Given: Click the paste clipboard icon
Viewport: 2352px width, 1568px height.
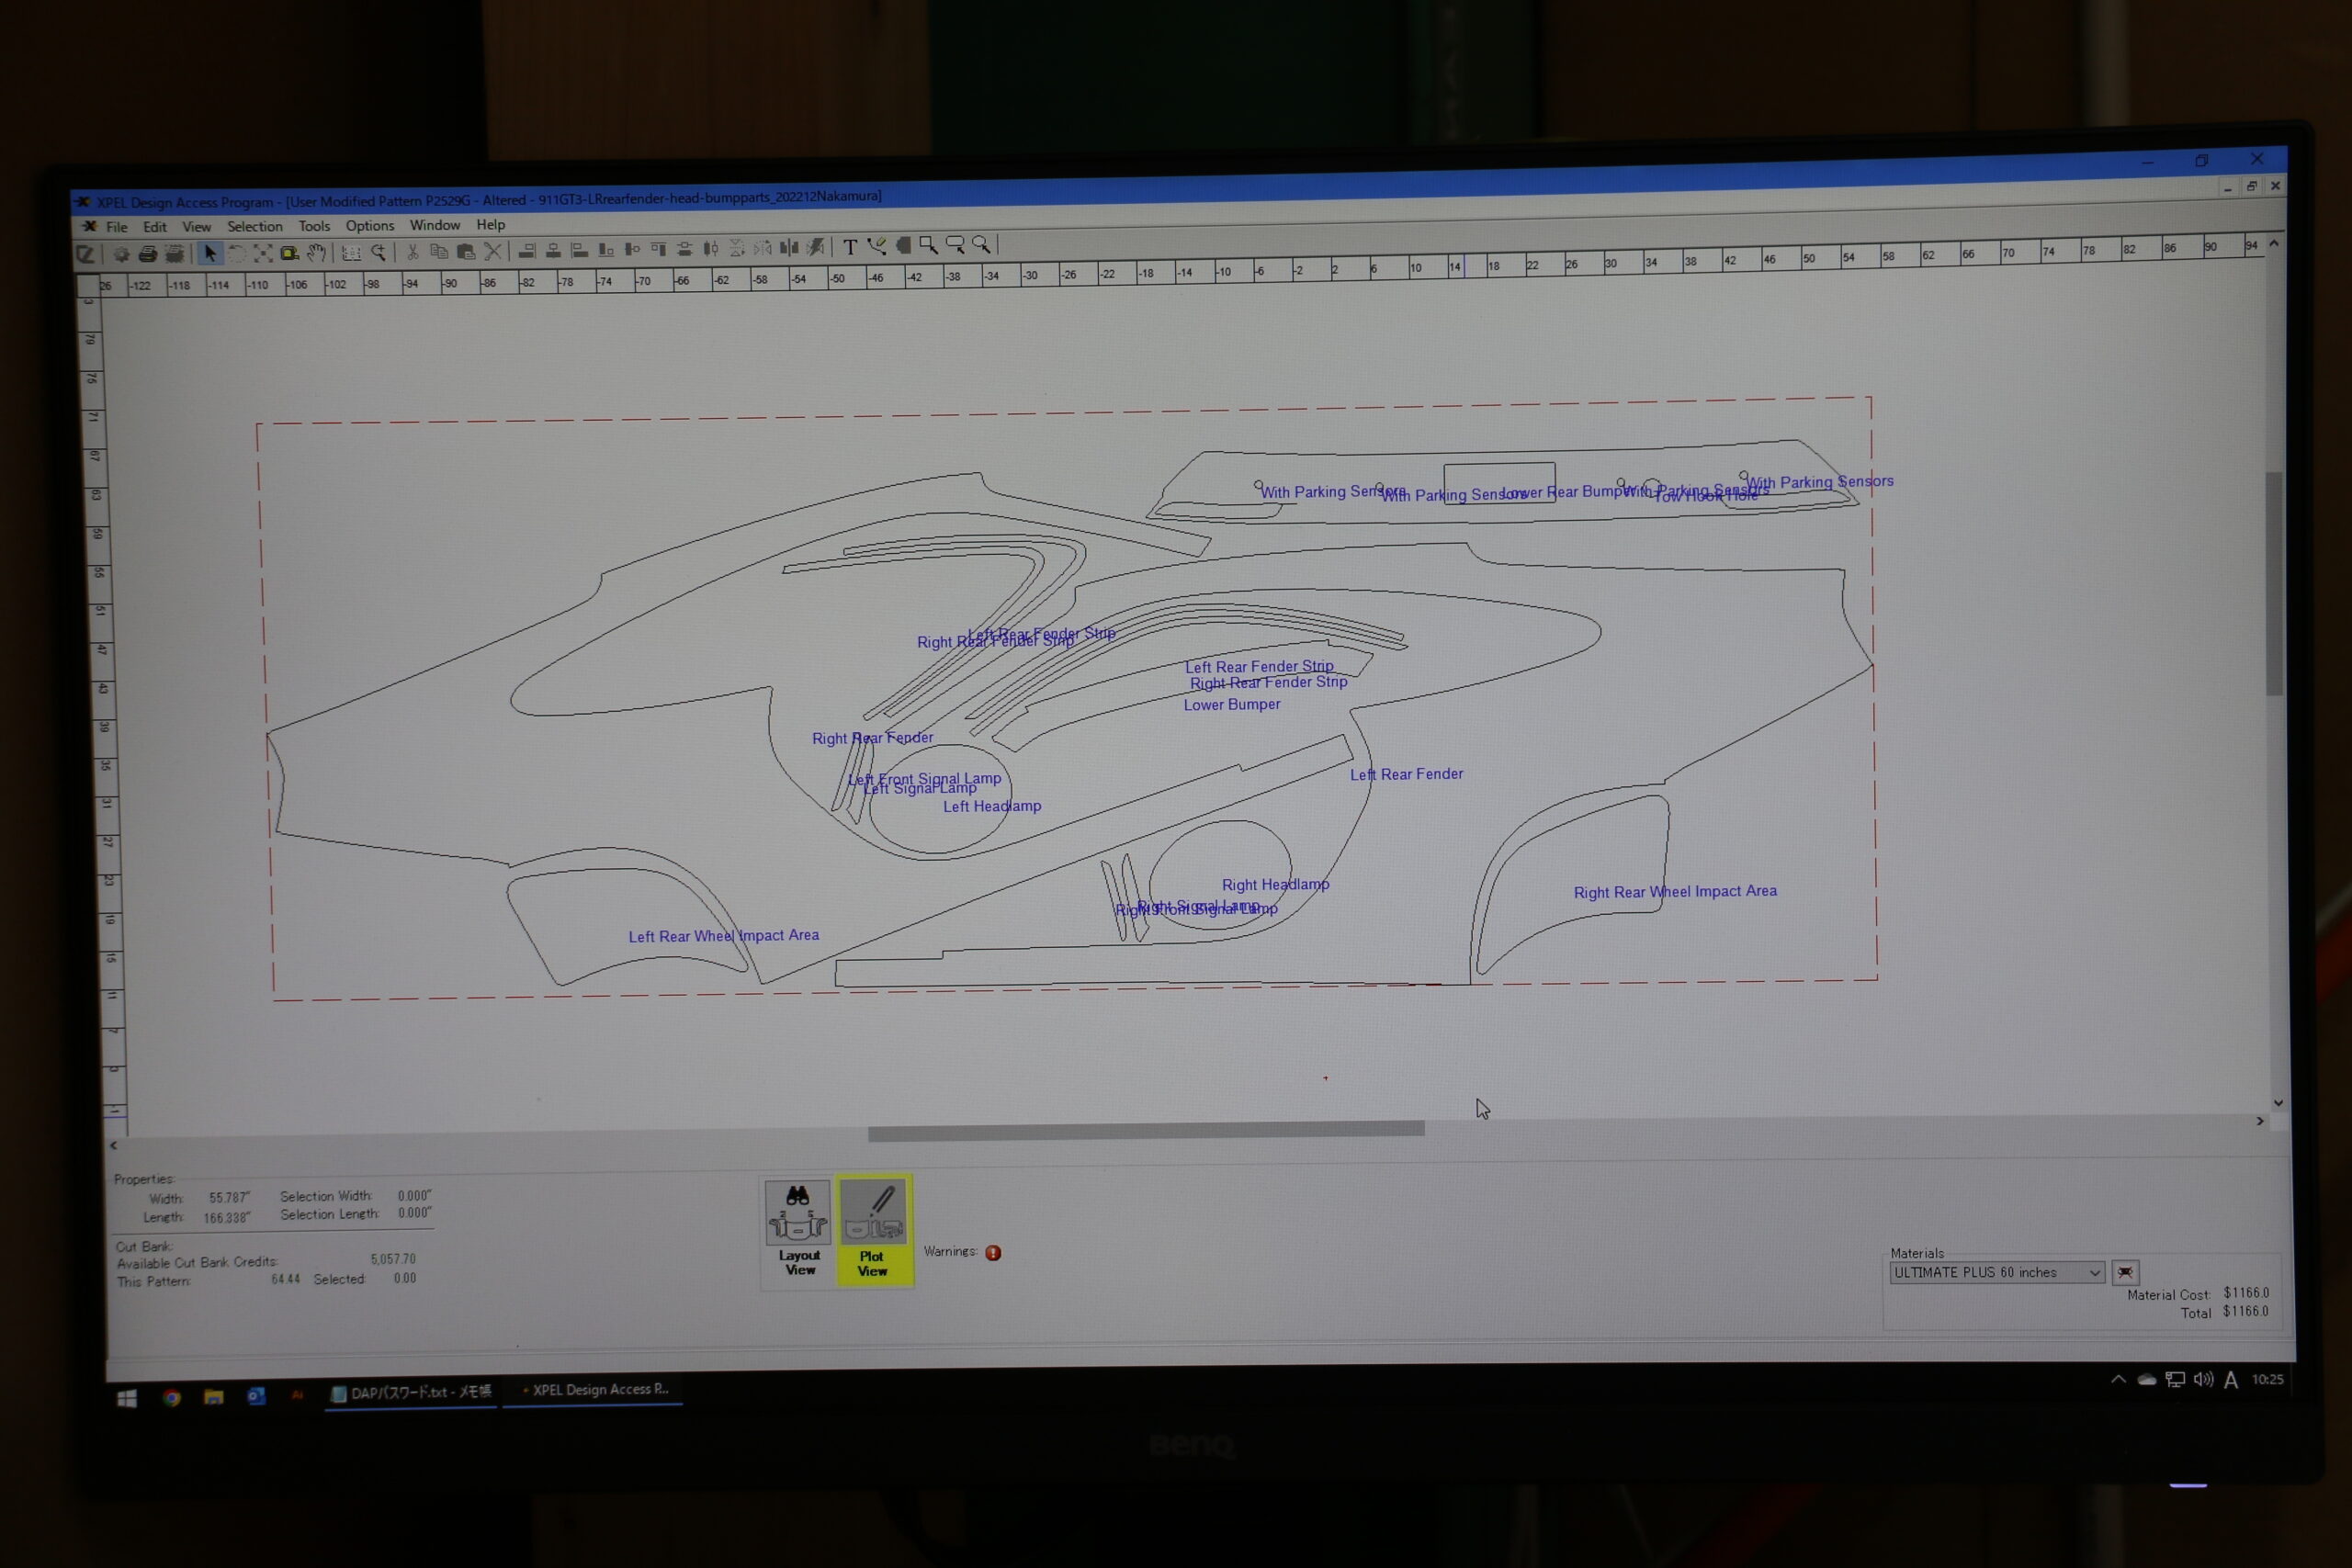Looking at the screenshot, I should click(466, 251).
